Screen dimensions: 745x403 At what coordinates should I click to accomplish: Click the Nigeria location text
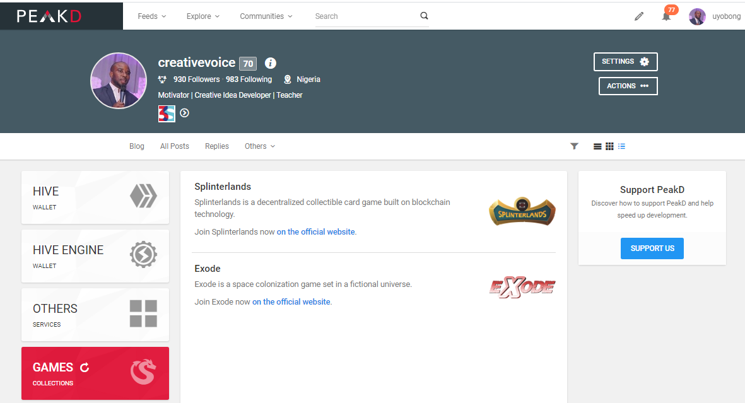pyautogui.click(x=308, y=79)
